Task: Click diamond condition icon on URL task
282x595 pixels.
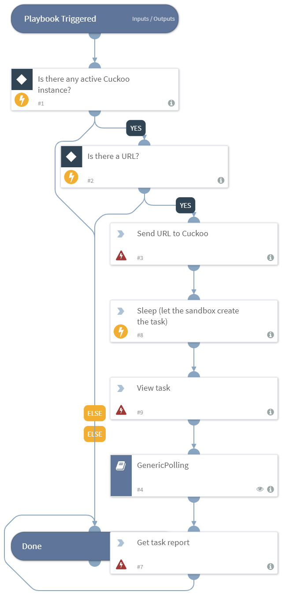Action: point(71,157)
